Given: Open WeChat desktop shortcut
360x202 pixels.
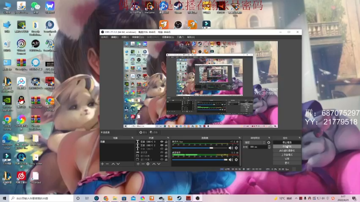Looking at the screenshot, I should coord(36,8).
